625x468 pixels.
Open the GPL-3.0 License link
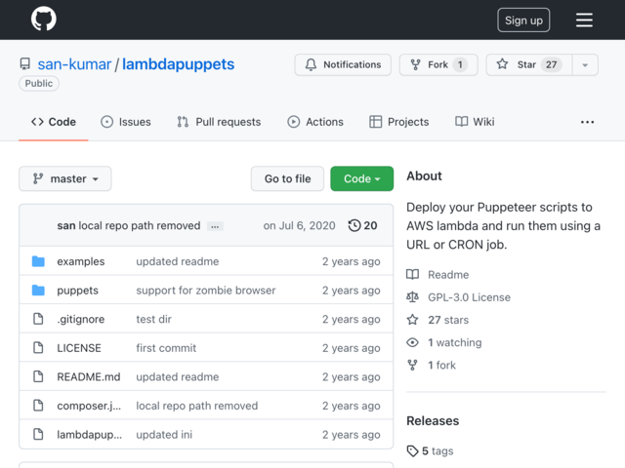coord(469,297)
